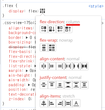
Task: Click the z-index value 0
Action: [30, 99]
